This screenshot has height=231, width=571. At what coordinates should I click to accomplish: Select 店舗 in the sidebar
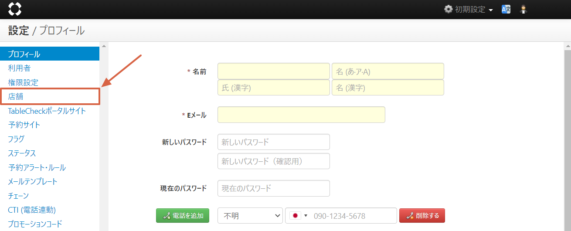[16, 96]
